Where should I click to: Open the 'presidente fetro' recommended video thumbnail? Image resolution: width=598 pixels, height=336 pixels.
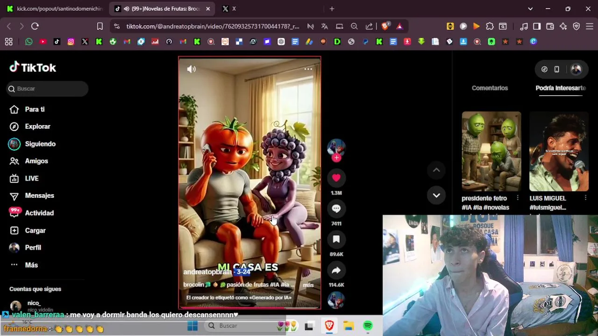coord(491,151)
